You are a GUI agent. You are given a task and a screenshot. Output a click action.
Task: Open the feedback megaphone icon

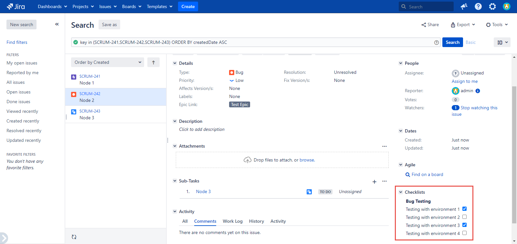[x=464, y=6]
